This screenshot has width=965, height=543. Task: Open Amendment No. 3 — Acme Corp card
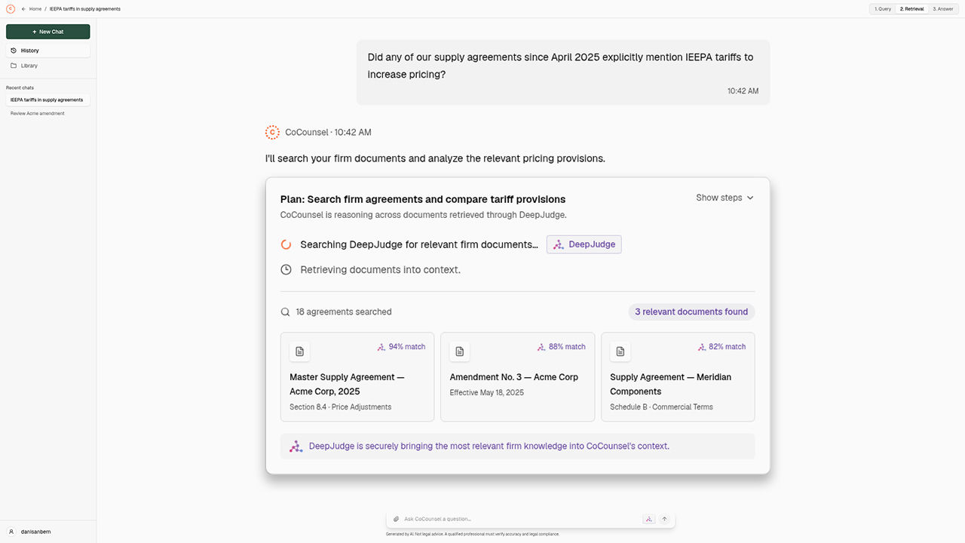coord(517,377)
